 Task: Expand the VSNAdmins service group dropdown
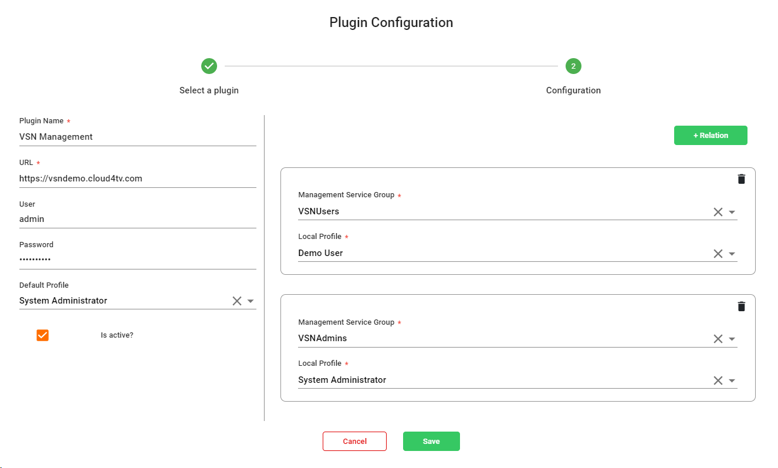tap(732, 339)
